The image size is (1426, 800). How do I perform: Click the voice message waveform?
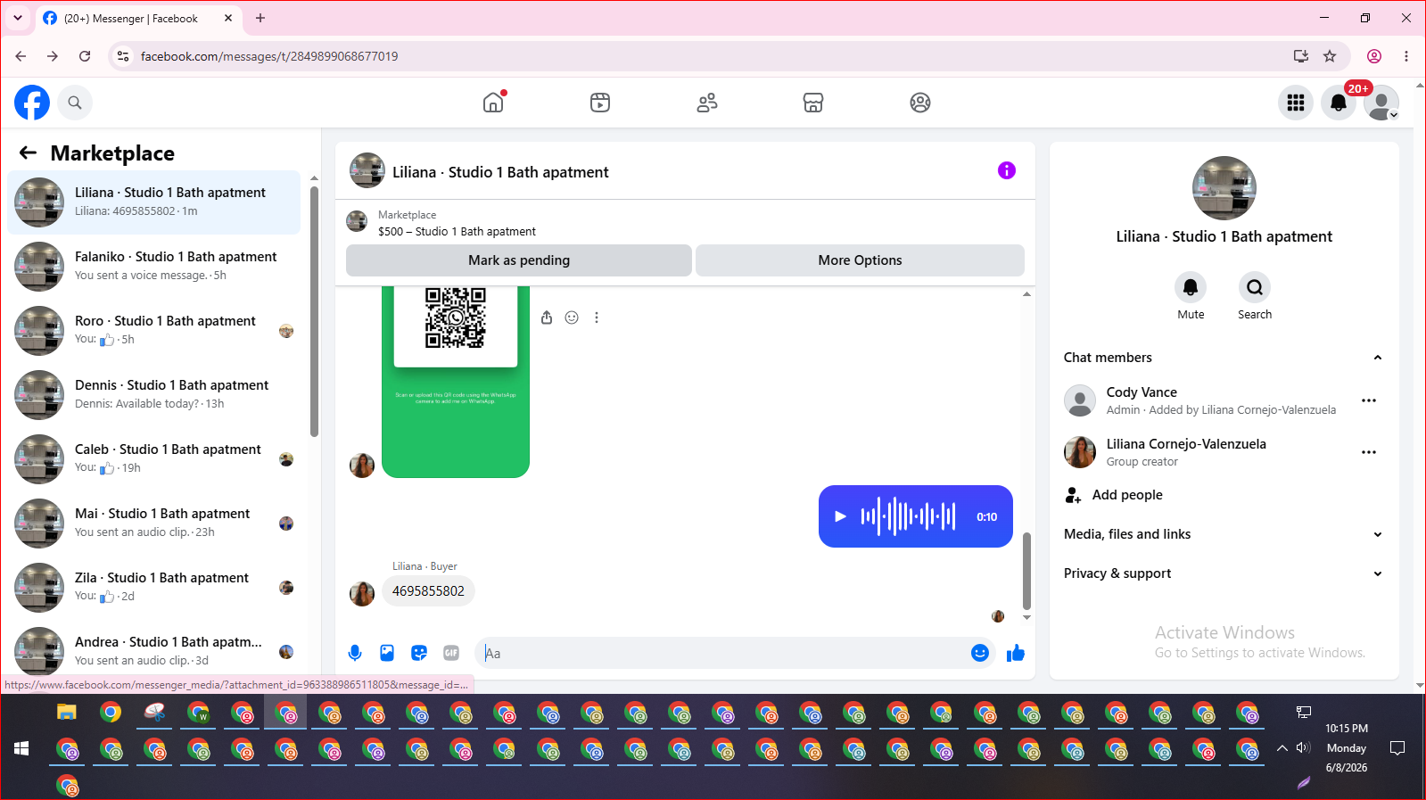tap(908, 516)
